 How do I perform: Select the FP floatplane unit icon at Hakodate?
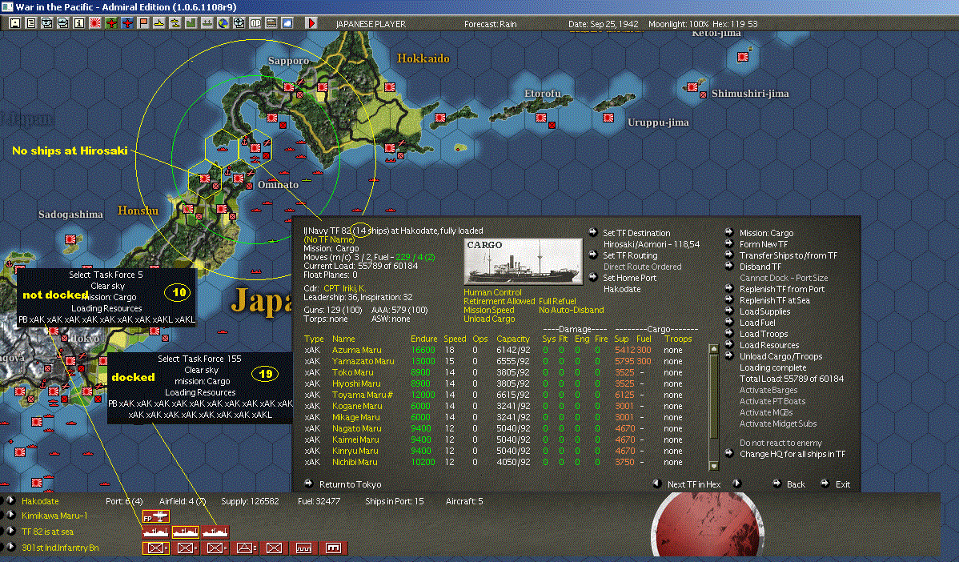pyautogui.click(x=155, y=516)
